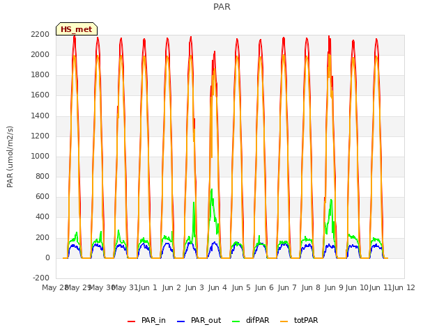Click the Jun 9 x-axis date label

pyautogui.click(x=334, y=288)
